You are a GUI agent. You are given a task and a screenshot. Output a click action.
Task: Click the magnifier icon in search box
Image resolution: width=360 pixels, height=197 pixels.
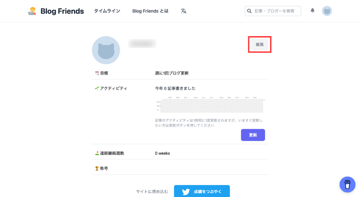249,11
